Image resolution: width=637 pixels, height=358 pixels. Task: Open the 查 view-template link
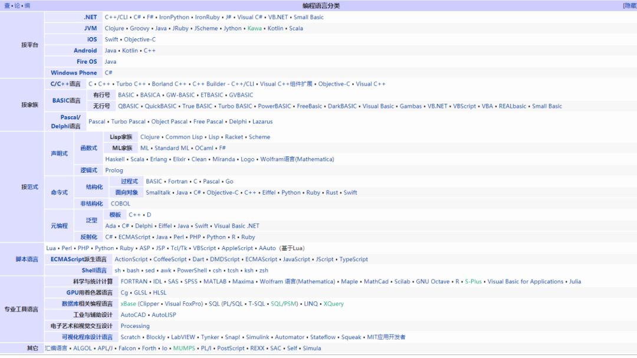click(7, 6)
